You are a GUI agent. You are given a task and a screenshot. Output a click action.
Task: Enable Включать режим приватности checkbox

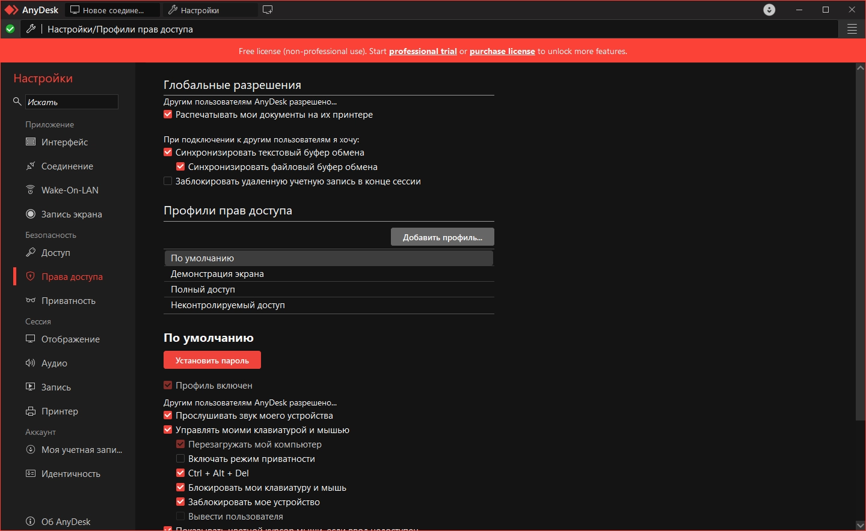[x=180, y=458]
